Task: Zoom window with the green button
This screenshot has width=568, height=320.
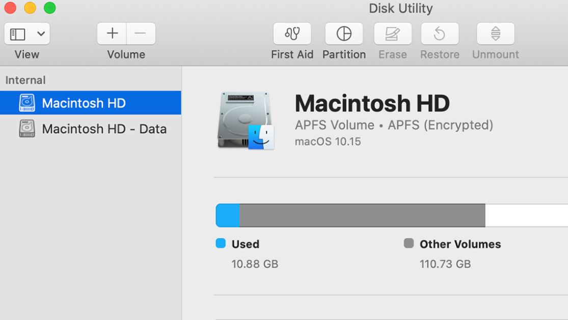Action: point(49,8)
